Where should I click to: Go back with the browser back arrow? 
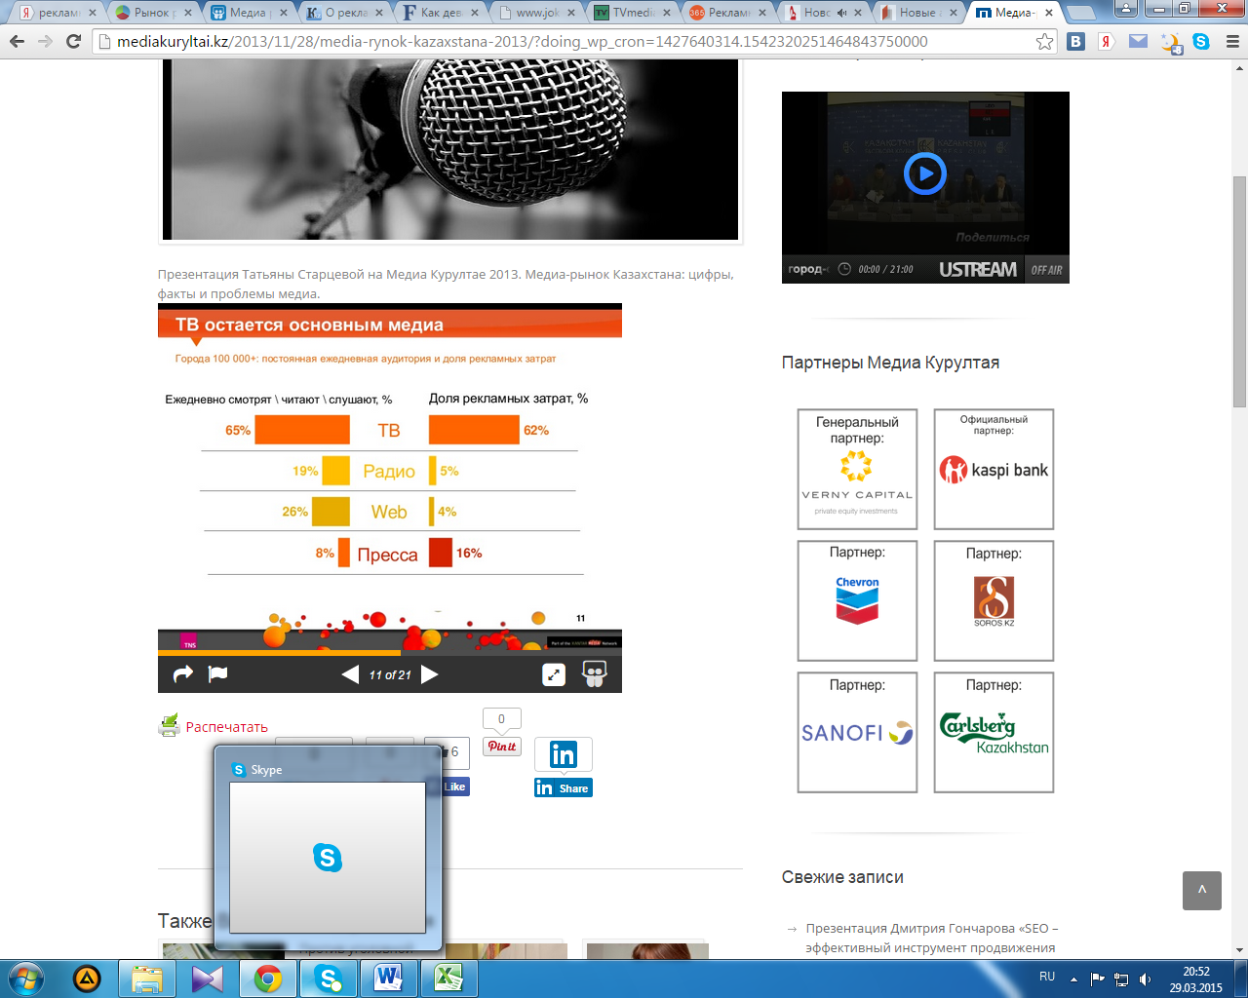coord(17,42)
